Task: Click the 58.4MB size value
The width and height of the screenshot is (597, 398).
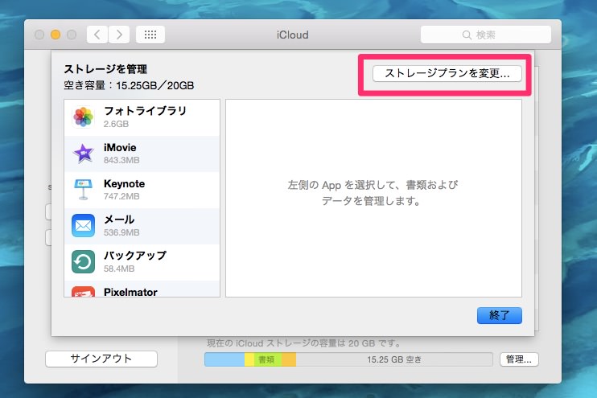Action: click(119, 269)
